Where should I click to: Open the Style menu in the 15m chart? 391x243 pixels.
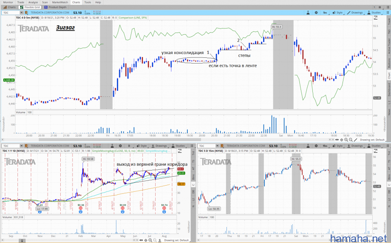tap(338, 146)
